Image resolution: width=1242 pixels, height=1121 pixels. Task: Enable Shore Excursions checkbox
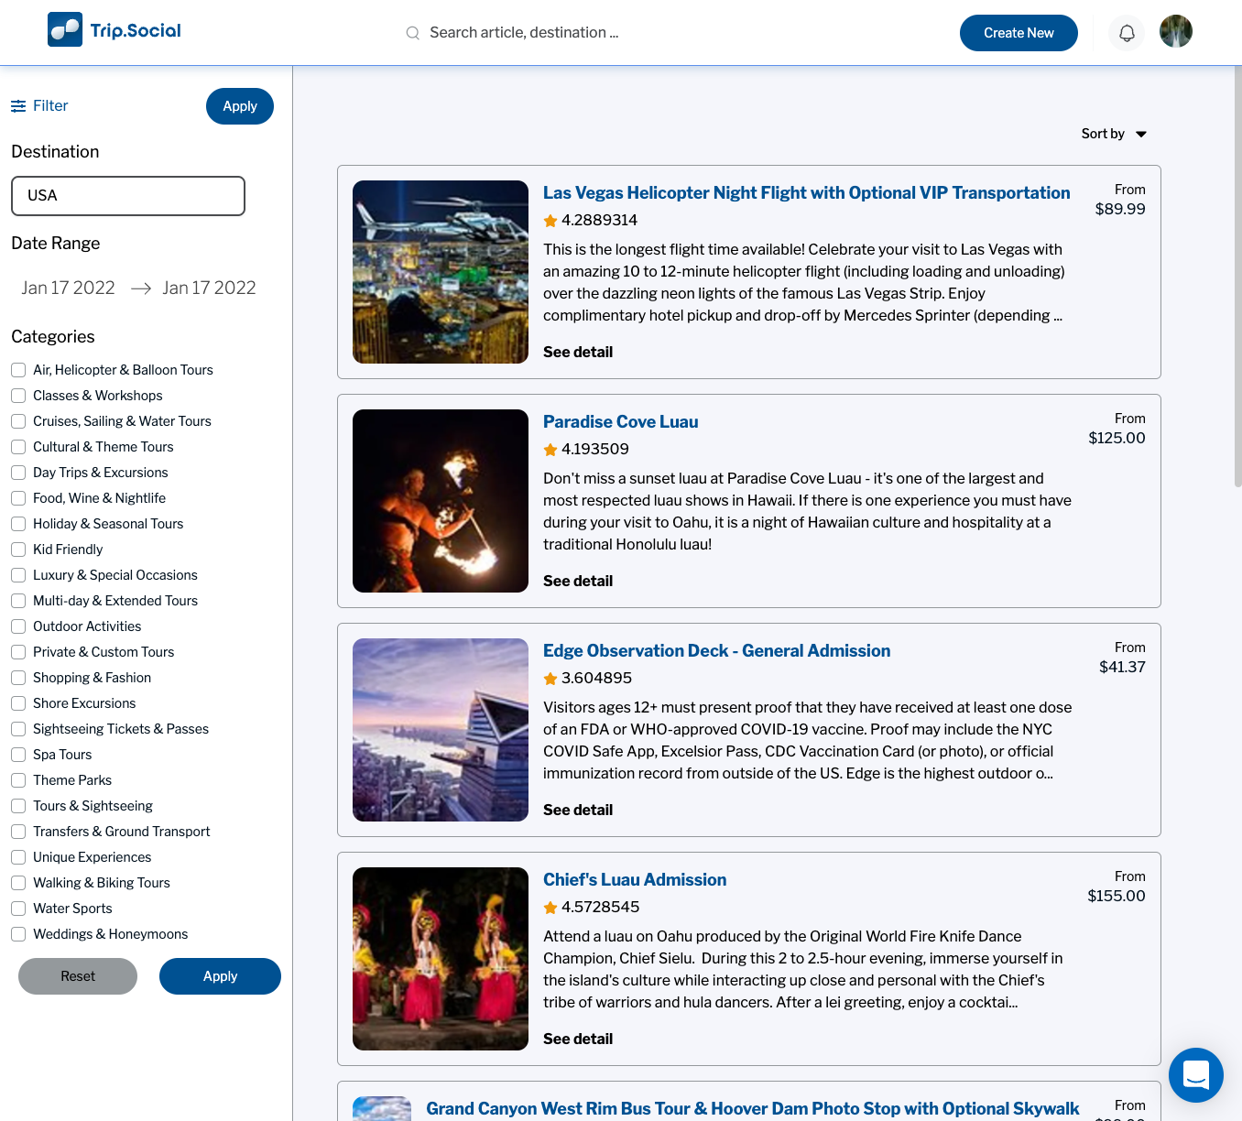[18, 703]
